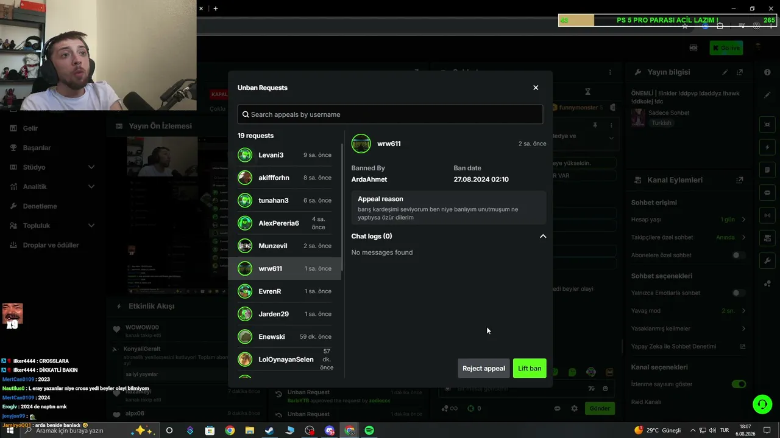Open the Windows notification center
The width and height of the screenshot is (780, 438).
coord(767,431)
